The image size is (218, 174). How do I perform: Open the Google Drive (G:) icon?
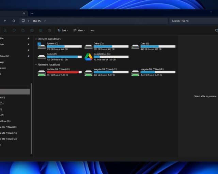tap(89, 57)
